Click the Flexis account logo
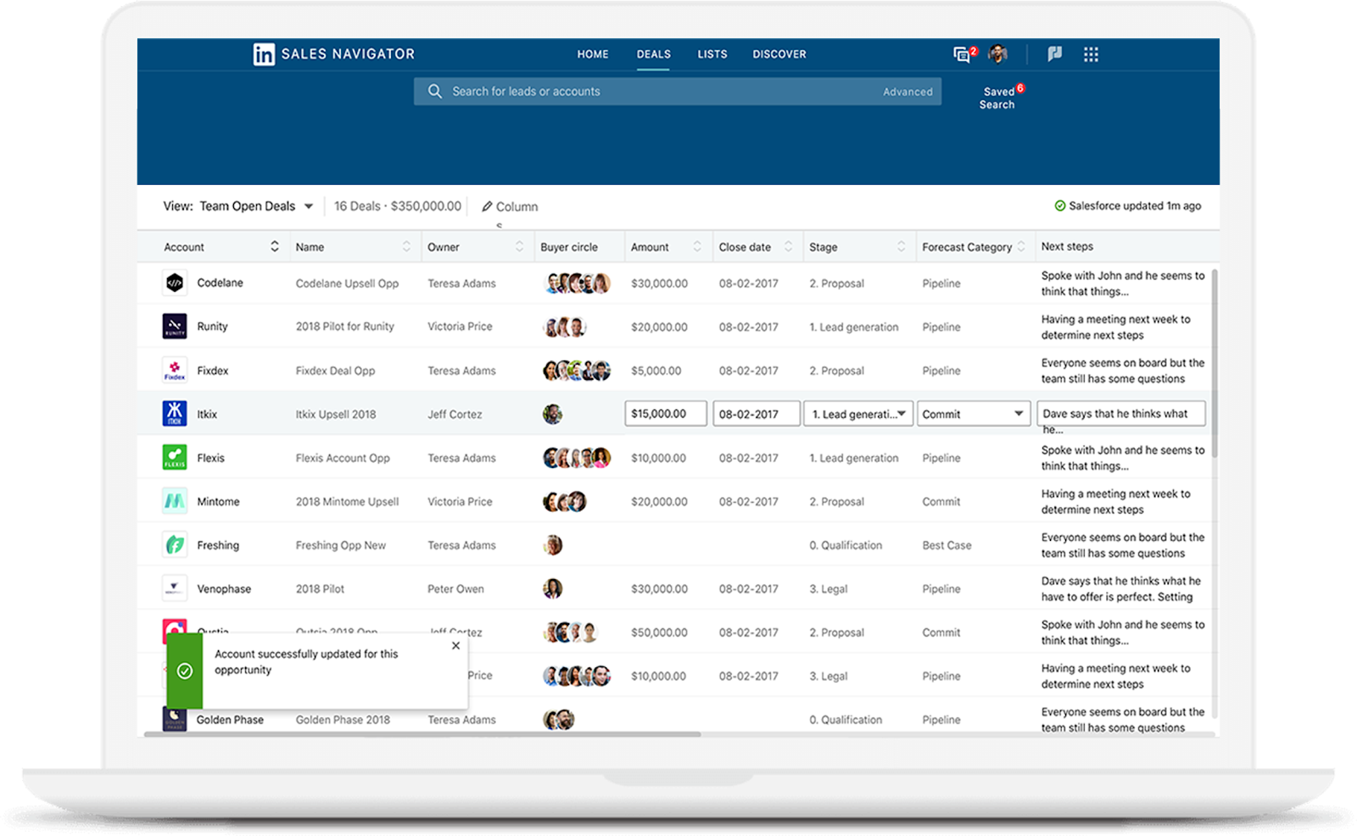Image resolution: width=1357 pixels, height=836 pixels. click(x=175, y=458)
